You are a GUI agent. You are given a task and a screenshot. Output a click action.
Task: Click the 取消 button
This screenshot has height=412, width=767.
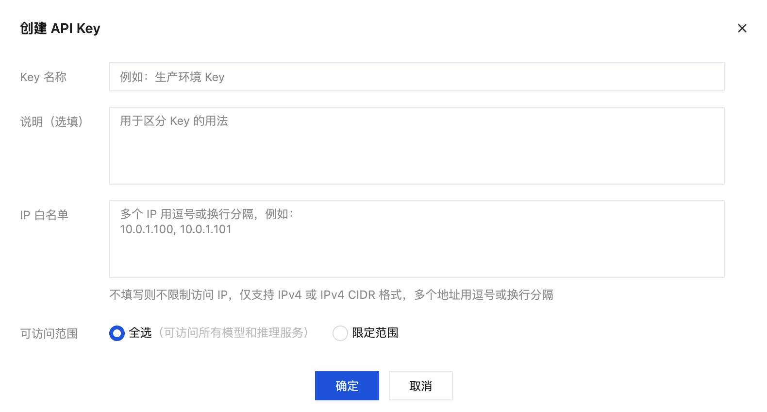(421, 386)
